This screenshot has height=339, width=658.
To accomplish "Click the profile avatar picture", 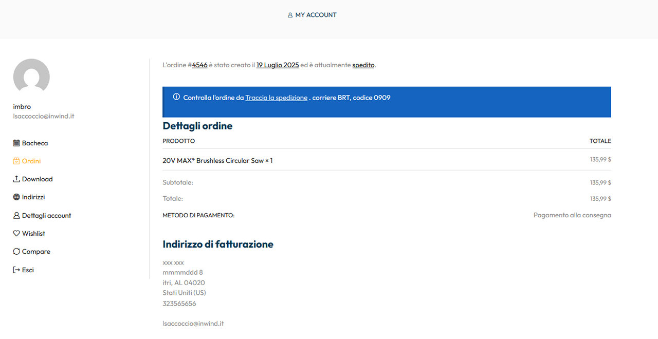I will tap(31, 77).
